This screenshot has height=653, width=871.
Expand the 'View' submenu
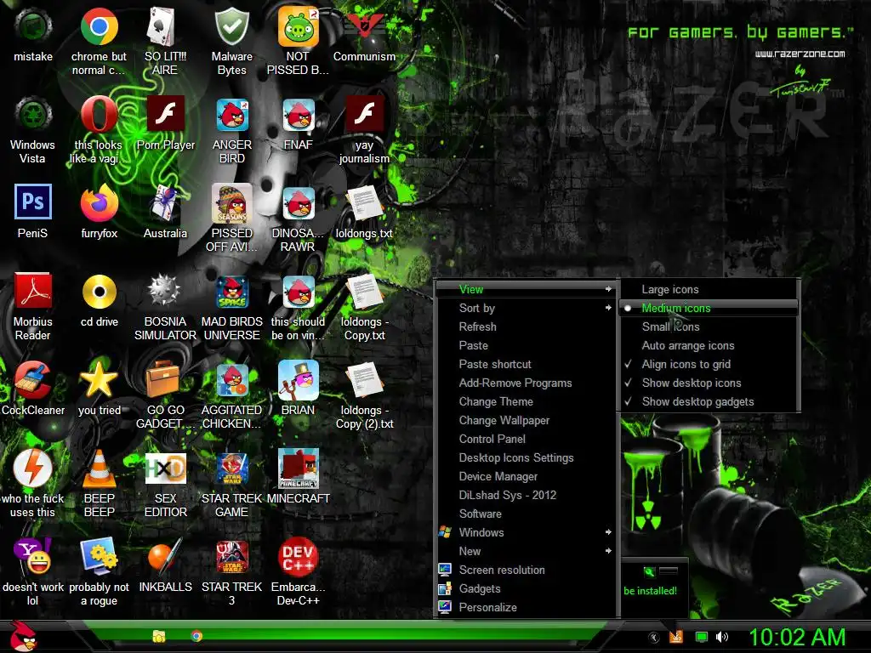pyautogui.click(x=526, y=289)
